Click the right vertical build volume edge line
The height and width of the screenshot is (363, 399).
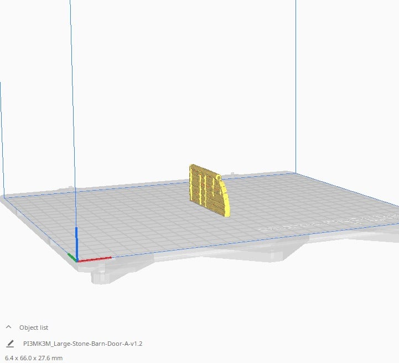(296, 86)
